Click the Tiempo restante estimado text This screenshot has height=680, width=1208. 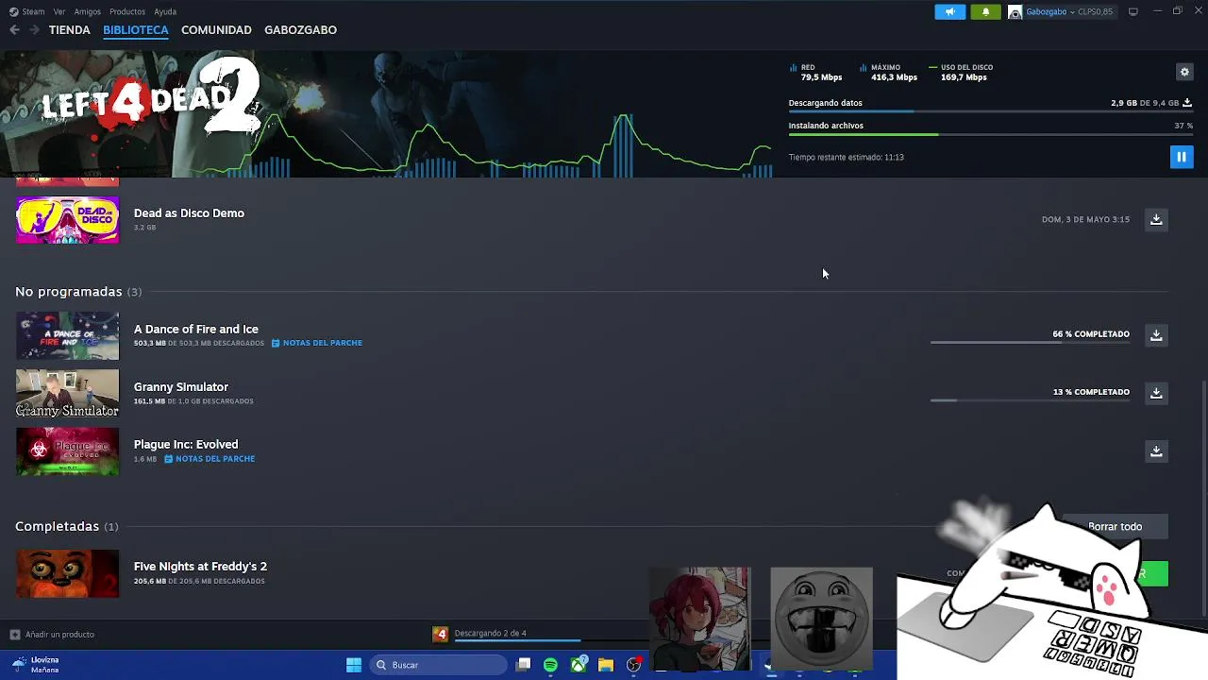point(847,158)
